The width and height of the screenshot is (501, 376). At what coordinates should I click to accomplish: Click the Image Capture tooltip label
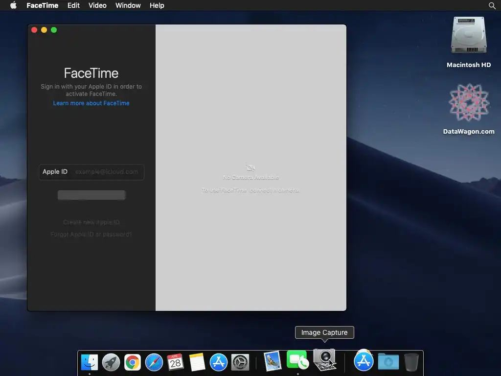pyautogui.click(x=324, y=332)
